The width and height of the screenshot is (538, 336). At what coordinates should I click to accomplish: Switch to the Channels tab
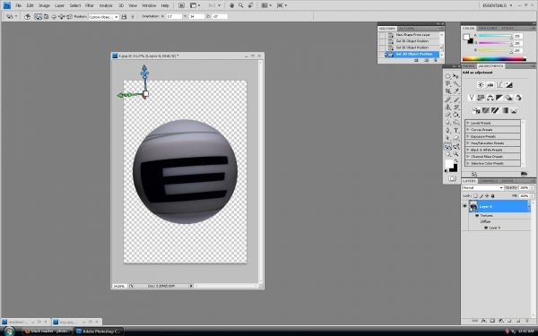pos(489,181)
